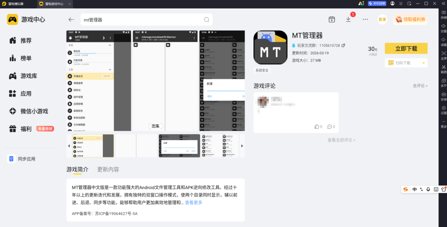Viewport: 447px width, 227px height.
Task: Like the review with thumbs-up icon
Action: (x=317, y=127)
